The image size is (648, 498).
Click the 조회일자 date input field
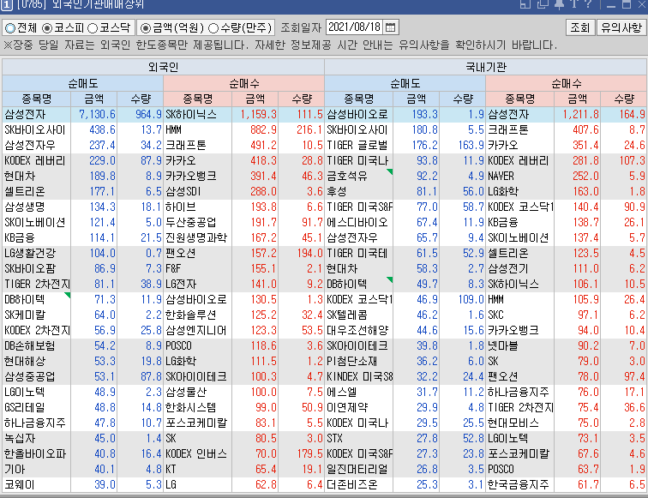pos(354,27)
